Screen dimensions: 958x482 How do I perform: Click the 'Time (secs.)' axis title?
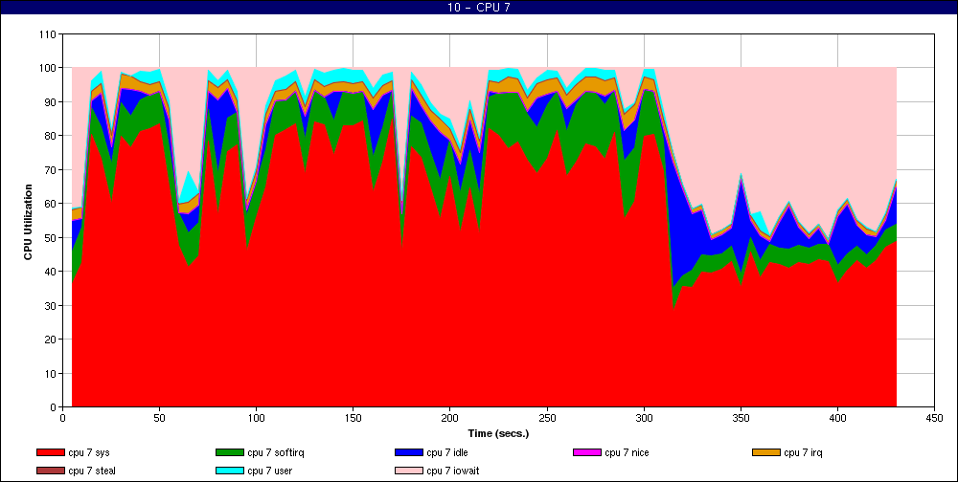tap(498, 434)
